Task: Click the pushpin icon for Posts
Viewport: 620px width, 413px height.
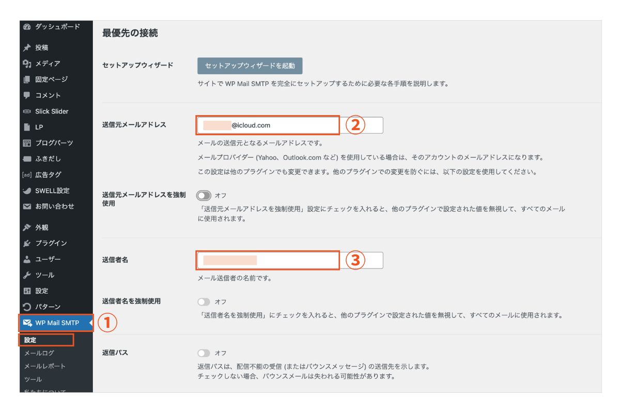Action: (x=27, y=47)
